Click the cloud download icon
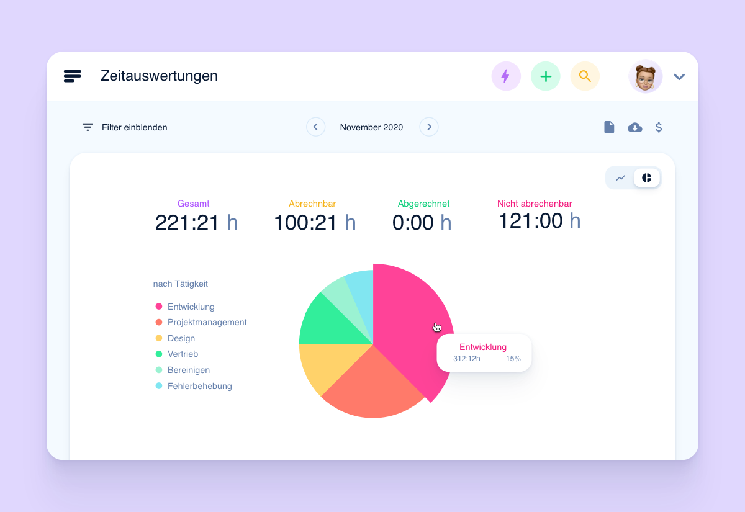Screen dimensions: 745x512 [x=634, y=127]
